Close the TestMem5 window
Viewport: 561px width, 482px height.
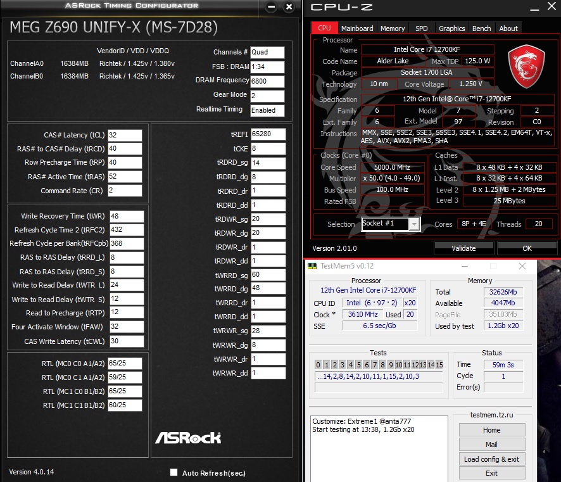tap(522, 266)
